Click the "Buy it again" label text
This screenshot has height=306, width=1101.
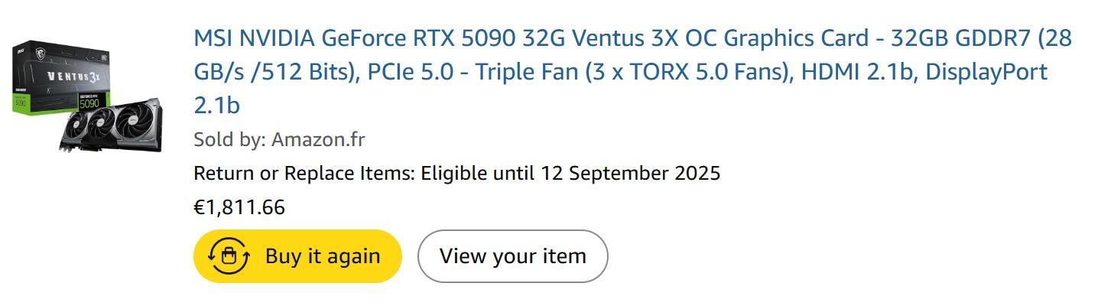[x=323, y=256]
